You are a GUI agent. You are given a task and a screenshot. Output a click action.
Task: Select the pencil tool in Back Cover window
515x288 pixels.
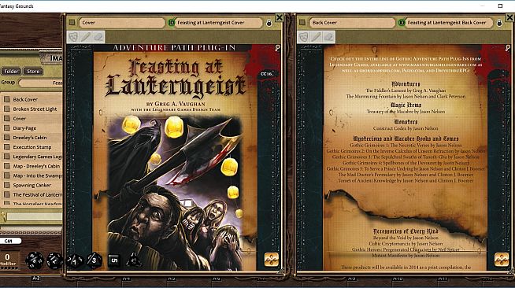pyautogui.click(x=316, y=37)
